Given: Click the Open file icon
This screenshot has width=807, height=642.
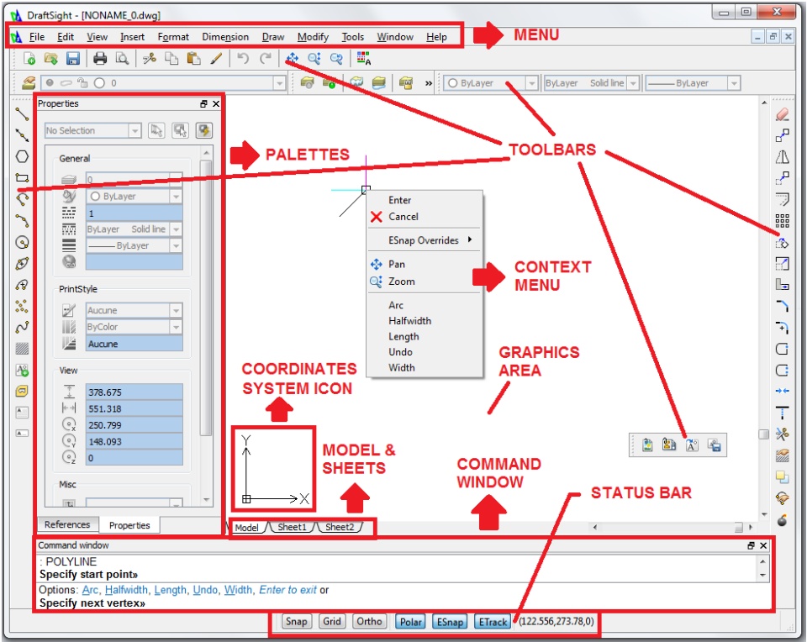Looking at the screenshot, I should pos(51,59).
